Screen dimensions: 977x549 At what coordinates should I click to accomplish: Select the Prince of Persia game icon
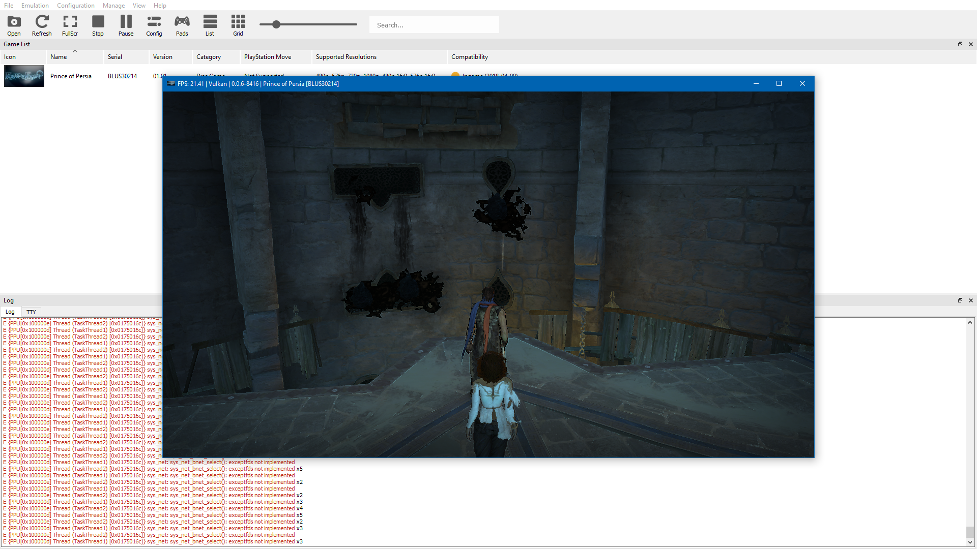tap(24, 76)
